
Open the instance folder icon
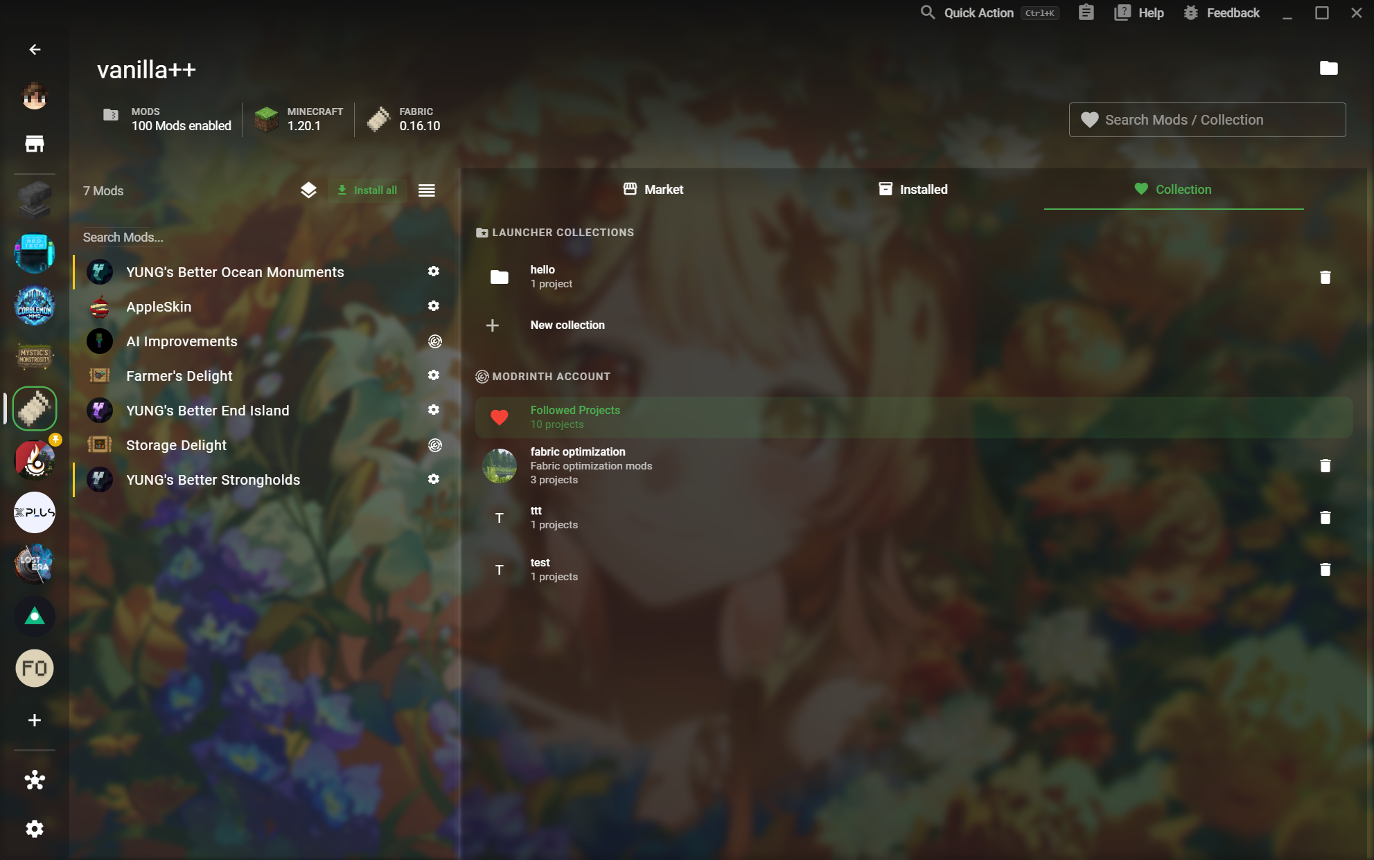point(1328,68)
